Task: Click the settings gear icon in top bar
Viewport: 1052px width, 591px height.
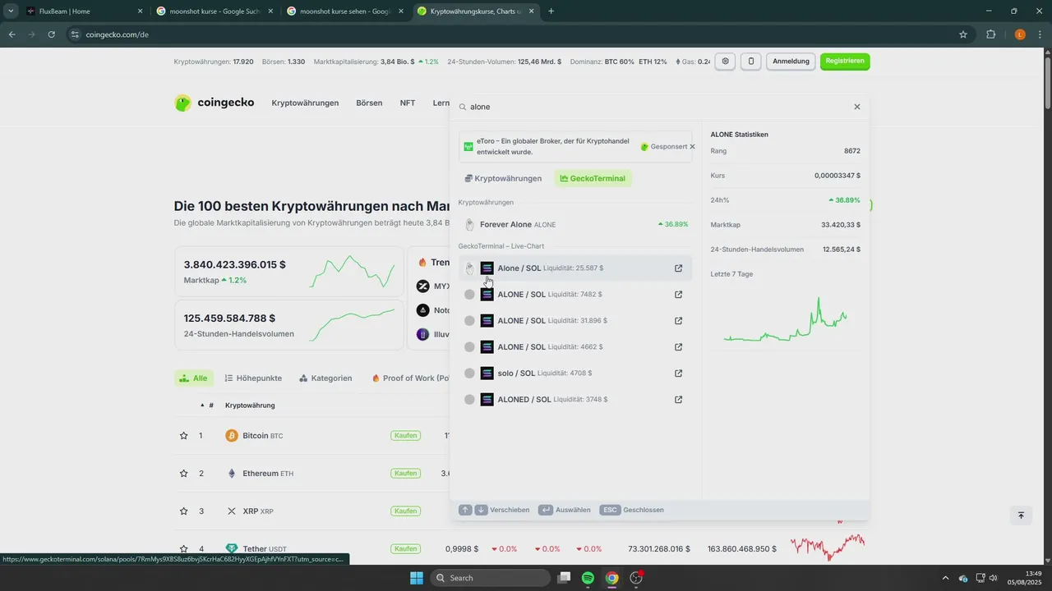Action: [x=725, y=62]
